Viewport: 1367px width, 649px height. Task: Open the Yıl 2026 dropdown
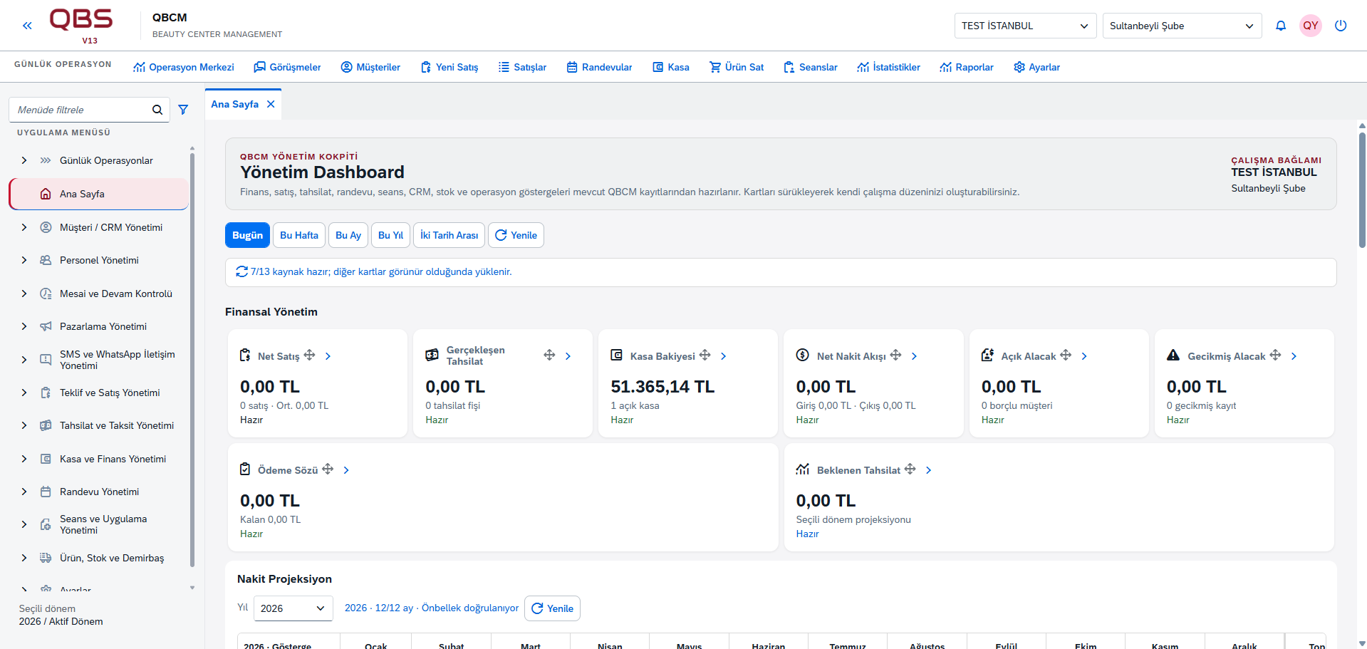(x=293, y=608)
